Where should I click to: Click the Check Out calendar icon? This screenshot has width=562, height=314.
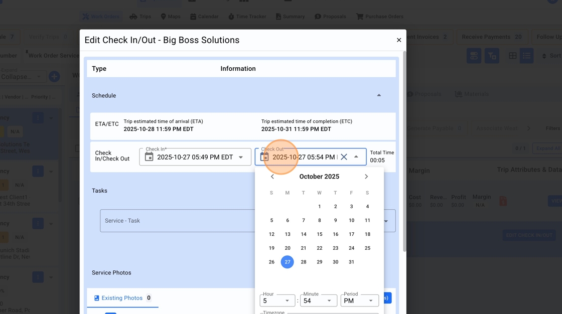tap(264, 157)
